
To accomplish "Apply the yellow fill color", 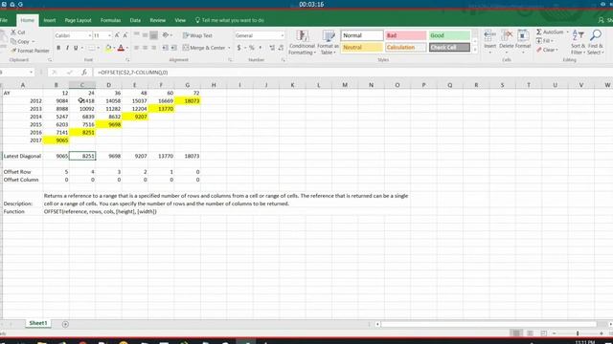I will click(x=108, y=48).
